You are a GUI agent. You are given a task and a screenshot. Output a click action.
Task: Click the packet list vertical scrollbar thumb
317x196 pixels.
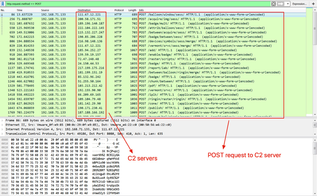click(315, 28)
